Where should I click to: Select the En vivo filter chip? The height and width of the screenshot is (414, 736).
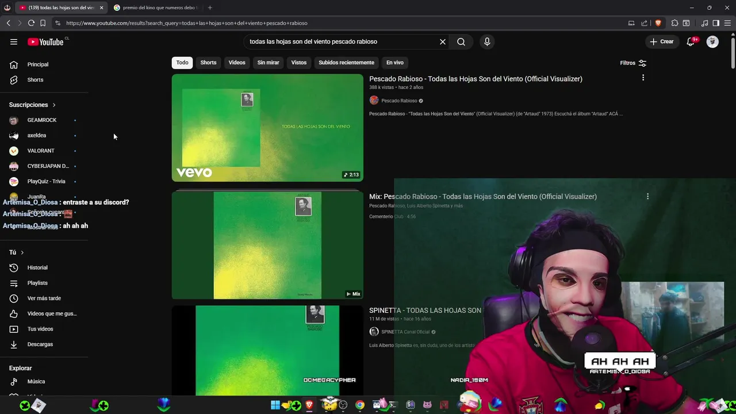(x=394, y=63)
